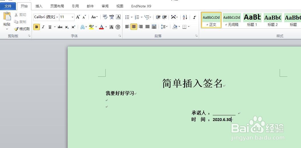This screenshot has height=148, width=301.
Task: Increase paragraph indent
Action: [165, 17]
